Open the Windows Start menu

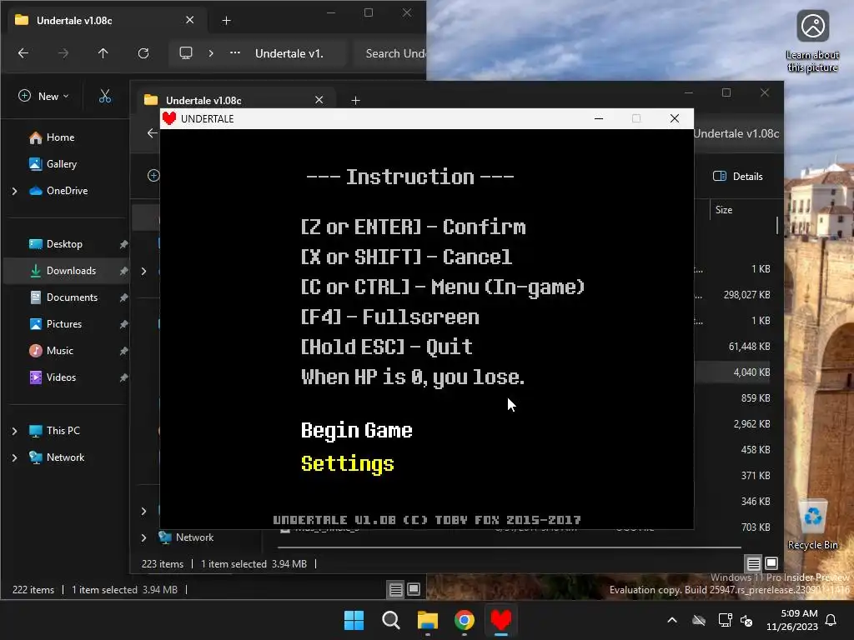coord(354,620)
